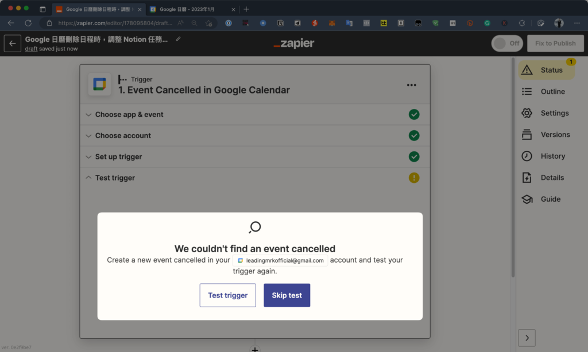Collapse the Test trigger section
This screenshot has height=352, width=588.
[x=255, y=178]
